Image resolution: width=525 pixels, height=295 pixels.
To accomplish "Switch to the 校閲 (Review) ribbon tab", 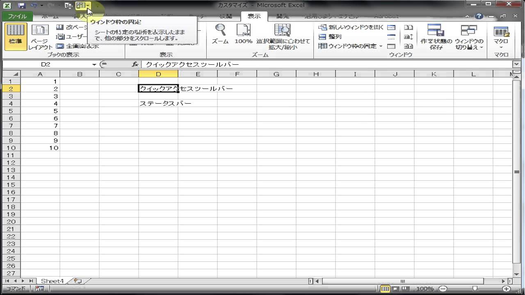I will pos(226,16).
